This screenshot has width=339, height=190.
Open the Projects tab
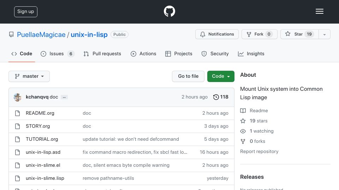coord(179,53)
